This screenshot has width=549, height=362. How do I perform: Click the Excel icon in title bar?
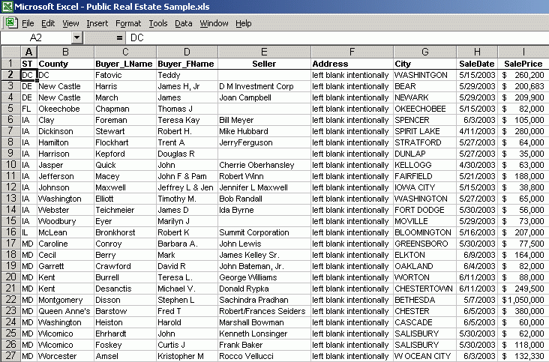point(7,7)
